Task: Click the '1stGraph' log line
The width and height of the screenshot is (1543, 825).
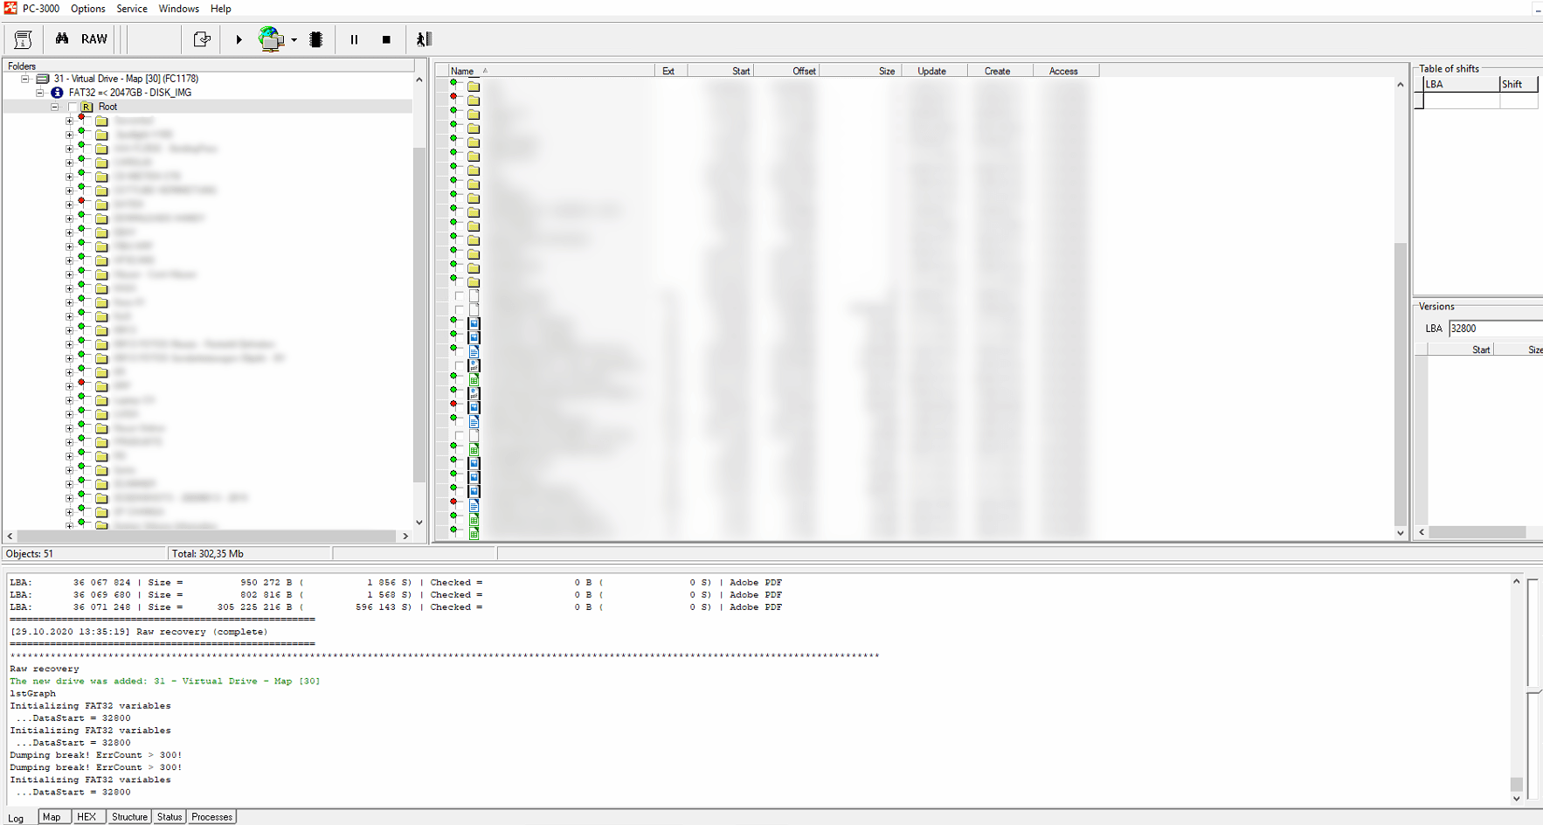Action: [x=32, y=694]
